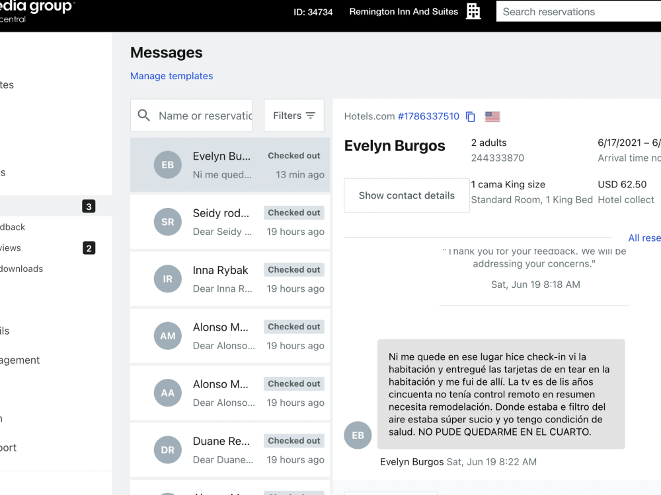Click the EB avatar in conversation list
661x495 pixels.
tap(168, 164)
